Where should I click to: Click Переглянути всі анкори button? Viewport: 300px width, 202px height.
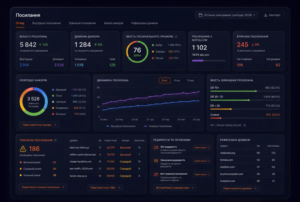(x=39, y=125)
